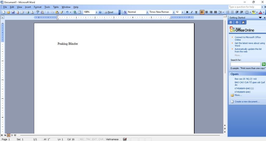The image size is (266, 141).
Task: Click the Tables and Borders icon
Action: click(x=79, y=12)
